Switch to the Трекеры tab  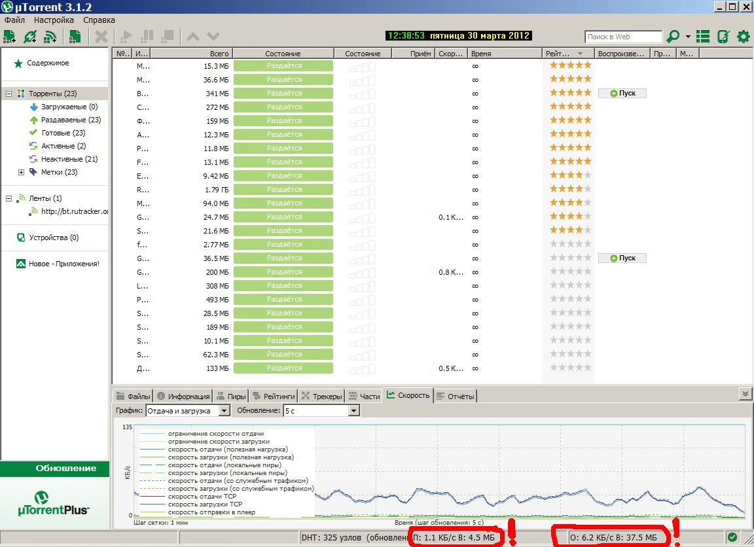(322, 396)
